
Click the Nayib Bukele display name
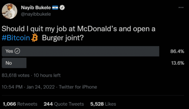coord(36,8)
